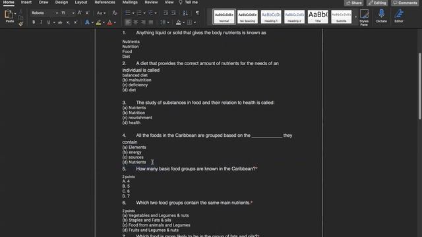Align text to the right
Image resolution: width=422 pixels, height=237 pixels.
point(143,22)
